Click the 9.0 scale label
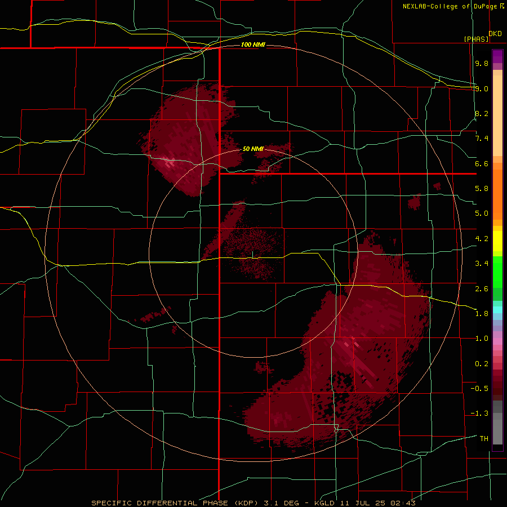This screenshot has height=507, width=507. (x=482, y=88)
